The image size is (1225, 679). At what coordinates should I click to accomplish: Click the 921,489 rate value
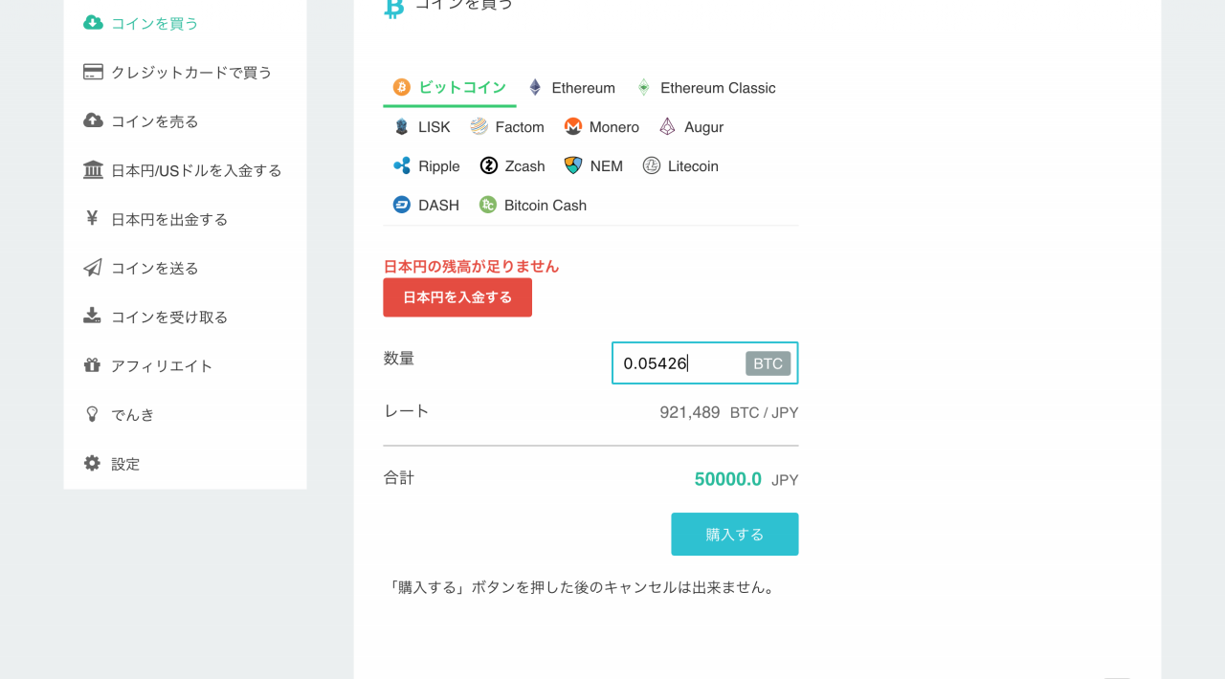point(689,413)
